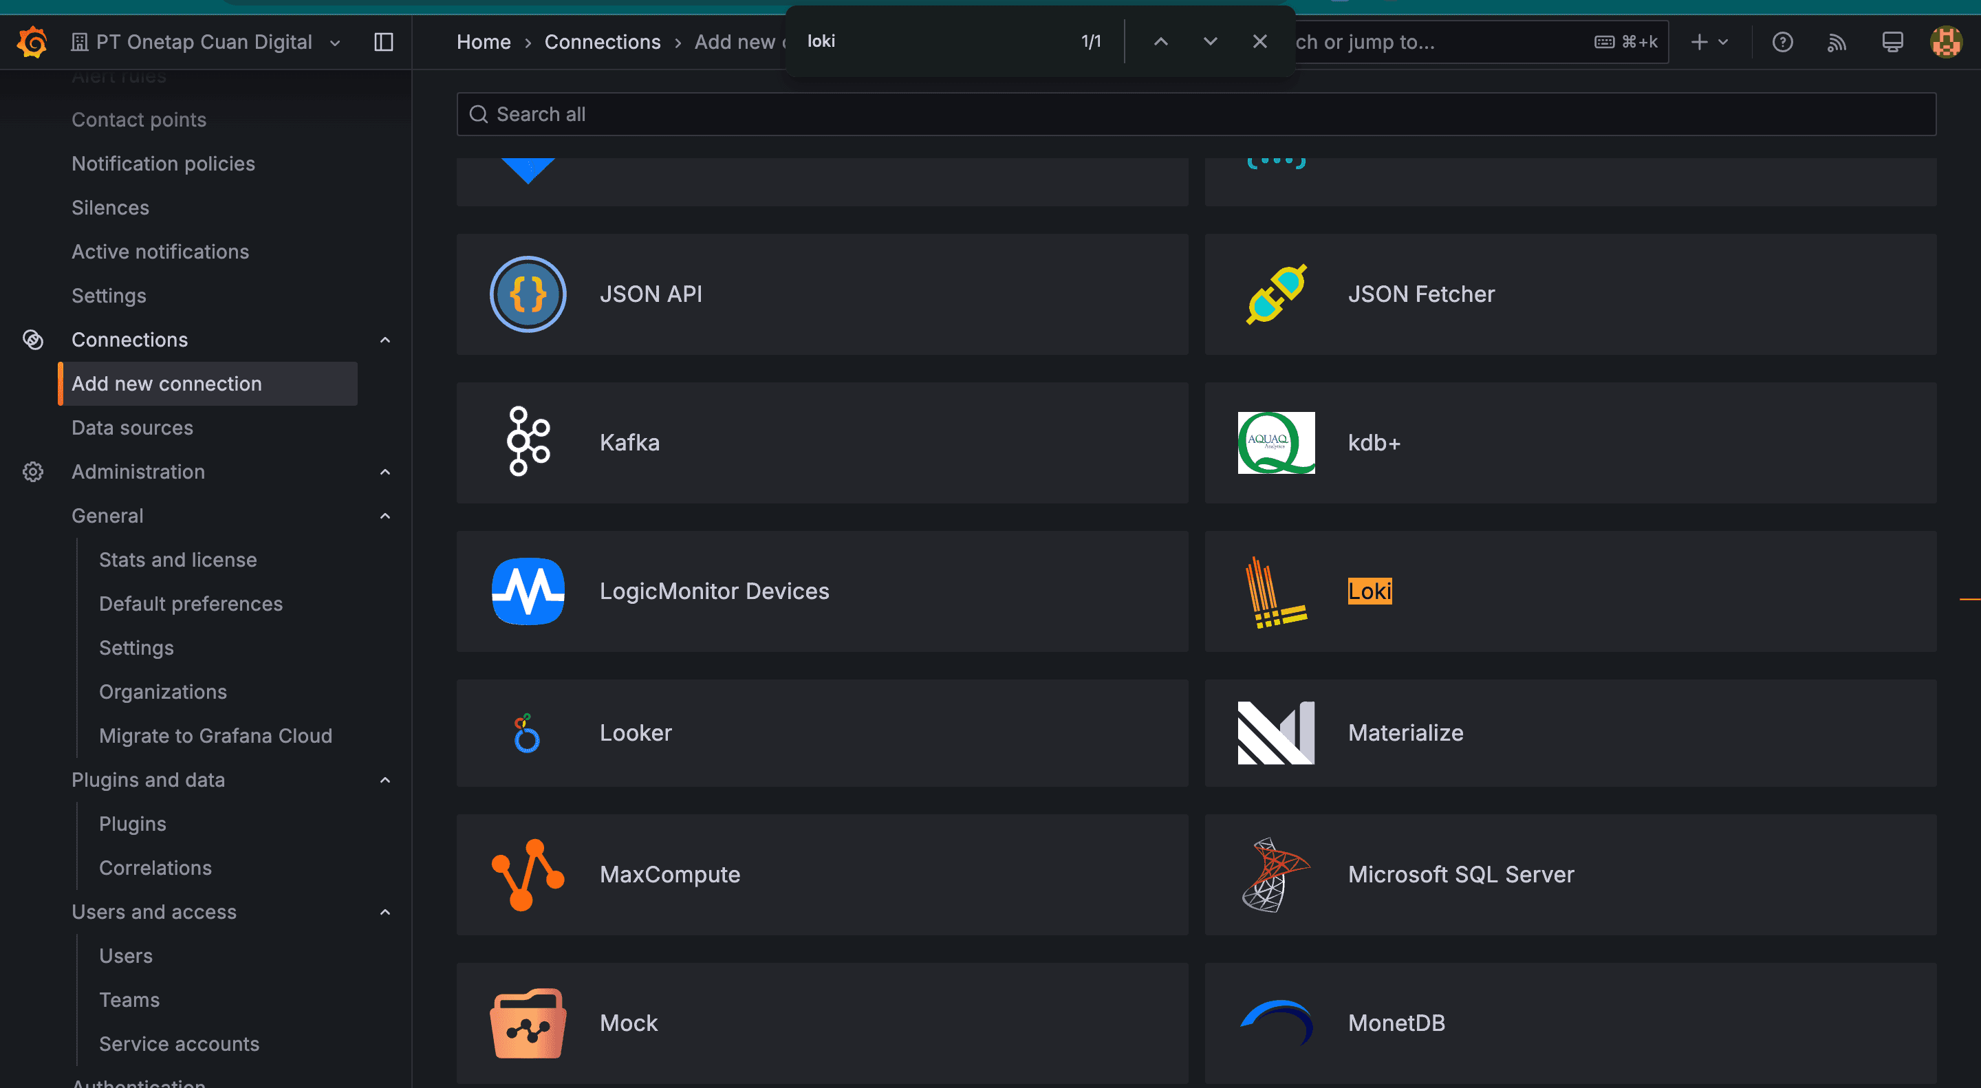Toggle the sidebar dock icon
The width and height of the screenshot is (1981, 1088).
384,41
